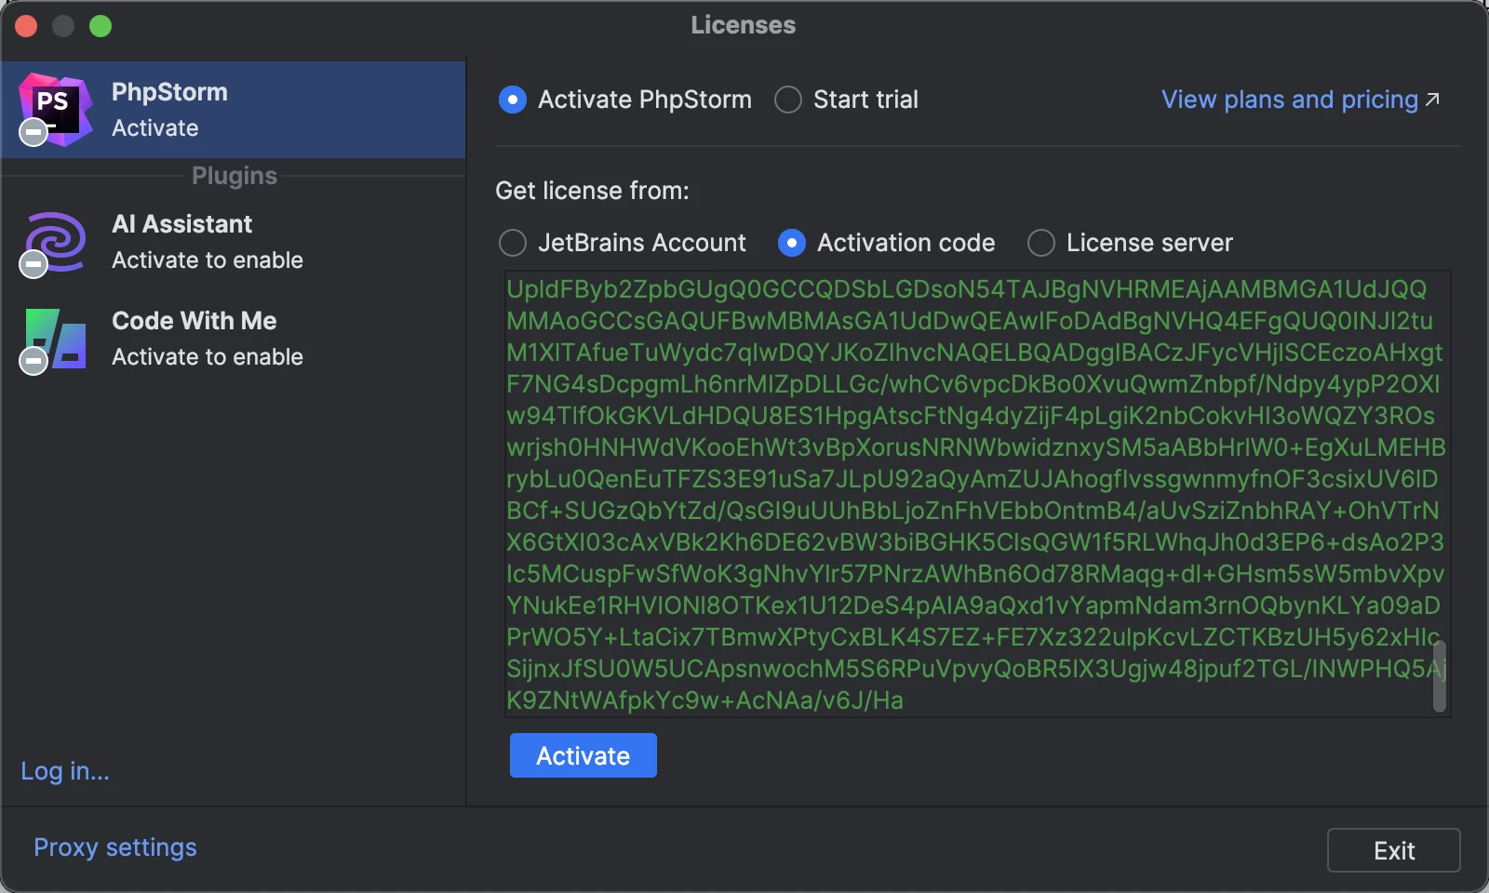Screen dimensions: 1489x893
Task: Select the Activate PhpStorm radio button
Action: (513, 100)
